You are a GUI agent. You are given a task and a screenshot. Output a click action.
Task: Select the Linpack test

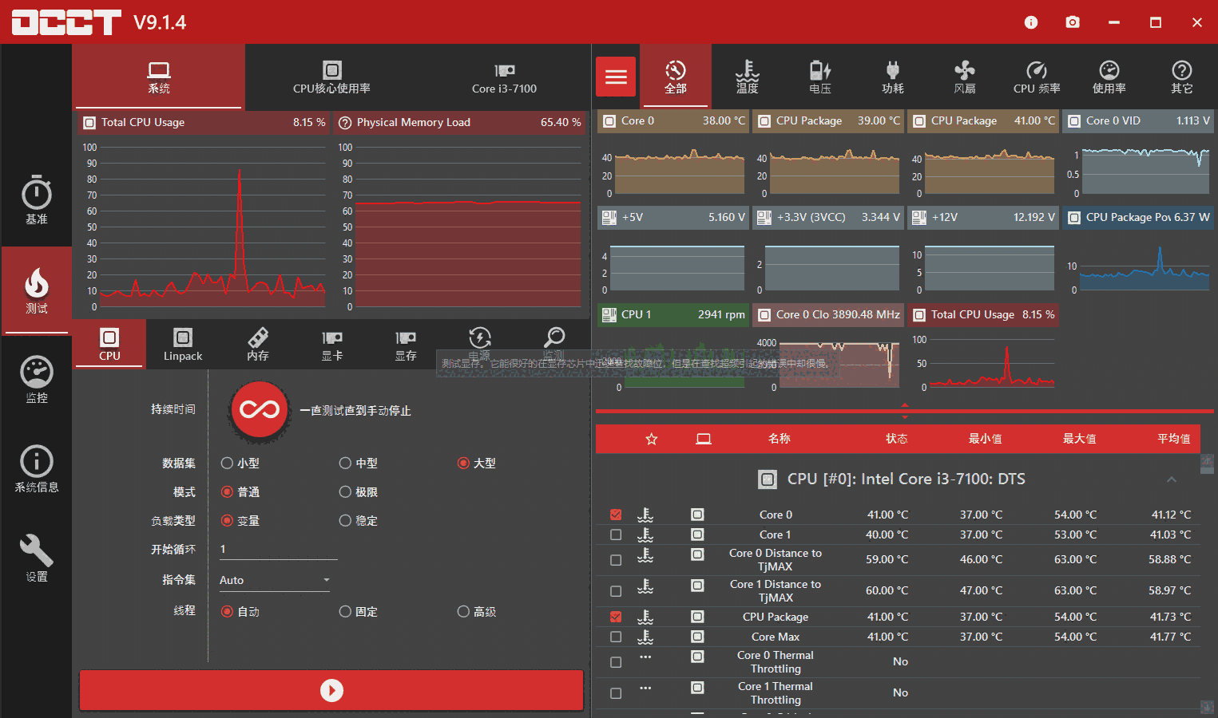pyautogui.click(x=183, y=345)
